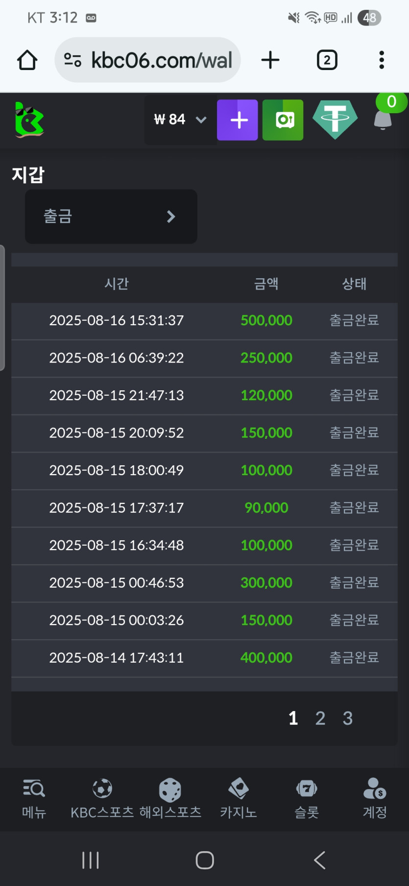Open the 카지노 cards section

(239, 798)
